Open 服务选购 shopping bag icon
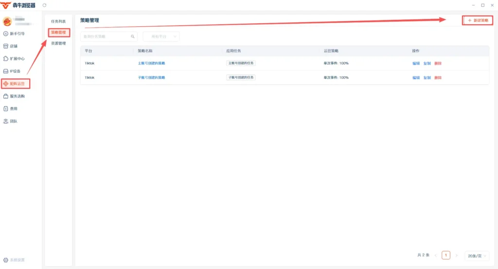Image resolution: width=498 pixels, height=269 pixels. [6, 96]
